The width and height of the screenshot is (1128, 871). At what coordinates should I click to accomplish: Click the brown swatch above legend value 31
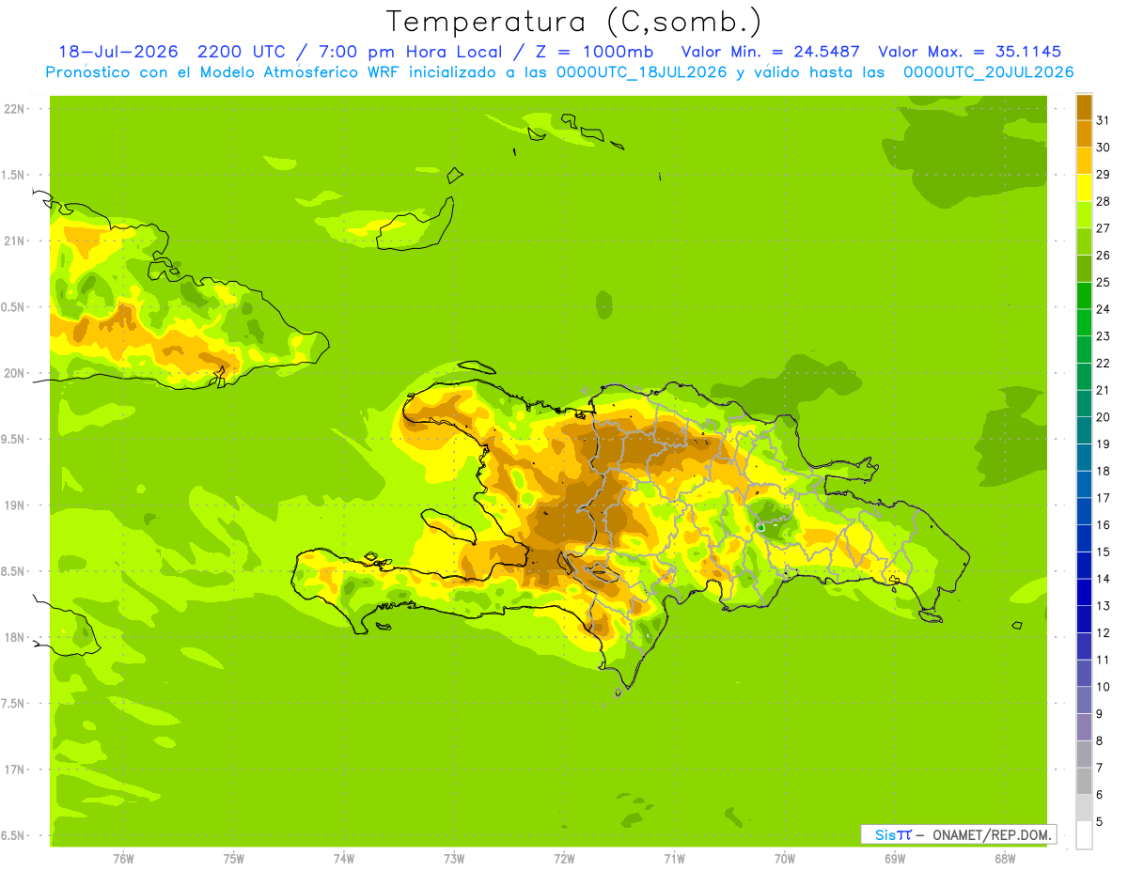[x=1084, y=107]
